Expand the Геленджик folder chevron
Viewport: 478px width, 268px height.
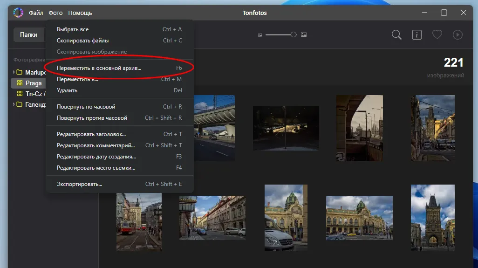click(14, 104)
